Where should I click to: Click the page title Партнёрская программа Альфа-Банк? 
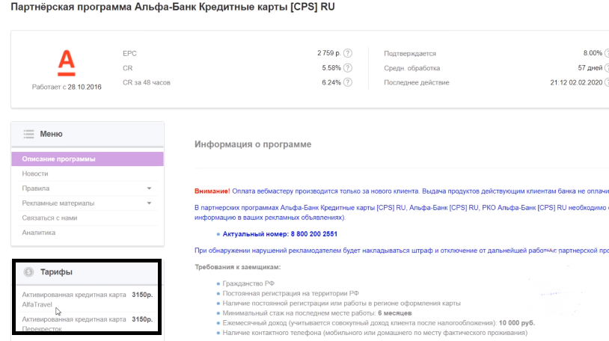173,7
